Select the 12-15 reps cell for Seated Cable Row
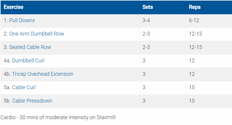This screenshot has height=125, width=232. click(x=195, y=47)
